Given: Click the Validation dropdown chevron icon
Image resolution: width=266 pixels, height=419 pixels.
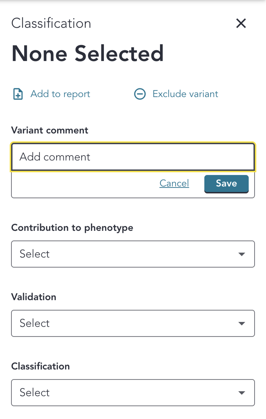Looking at the screenshot, I should pos(241,323).
